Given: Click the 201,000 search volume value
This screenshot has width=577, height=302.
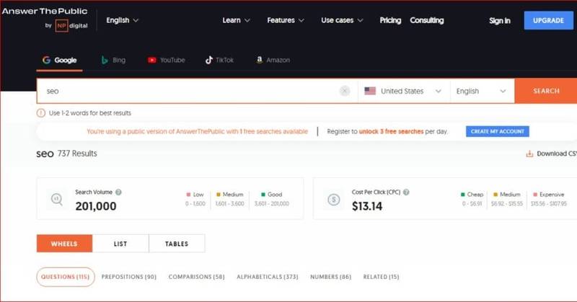Looking at the screenshot, I should tap(96, 206).
